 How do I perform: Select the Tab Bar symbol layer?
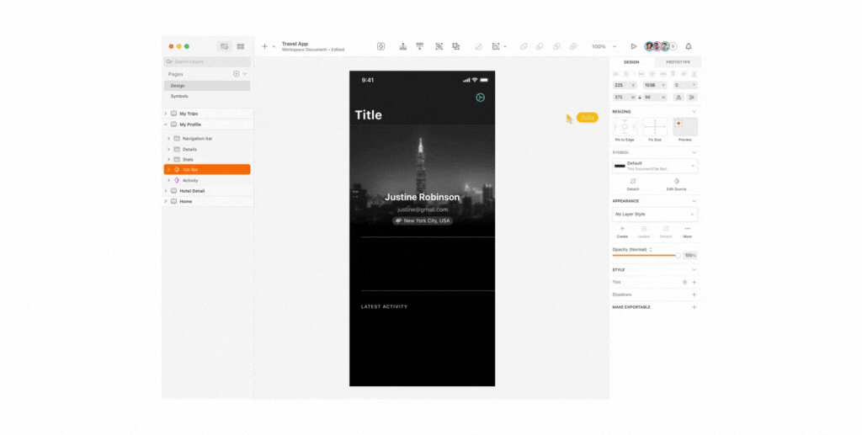click(207, 170)
